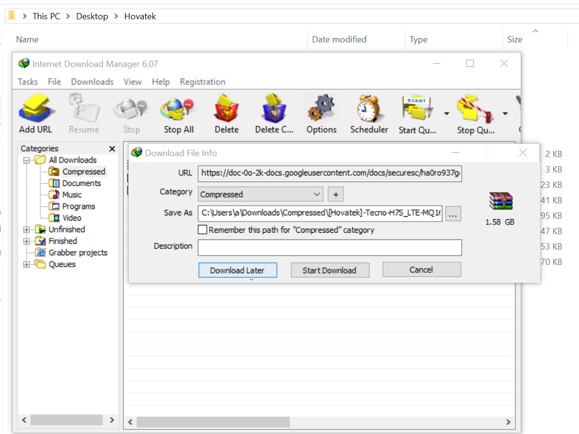Click This PC in Explorer breadcrumb
This screenshot has height=434, width=579.
pyautogui.click(x=47, y=16)
